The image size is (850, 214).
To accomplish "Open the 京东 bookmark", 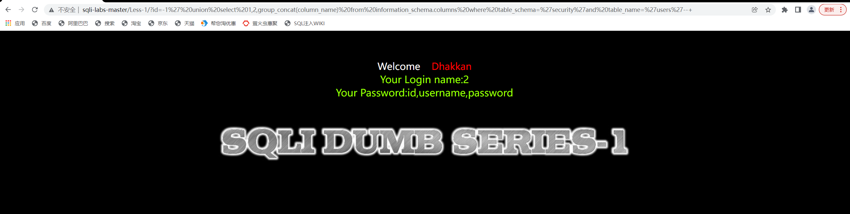I will 158,23.
